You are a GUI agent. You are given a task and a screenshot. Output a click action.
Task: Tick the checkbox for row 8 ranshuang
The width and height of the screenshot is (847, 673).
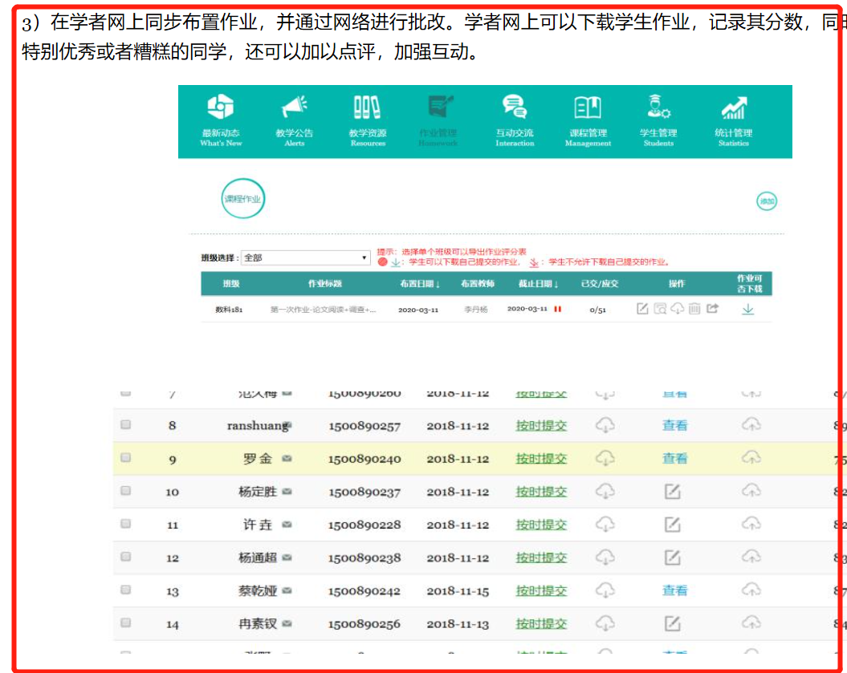coord(125,425)
